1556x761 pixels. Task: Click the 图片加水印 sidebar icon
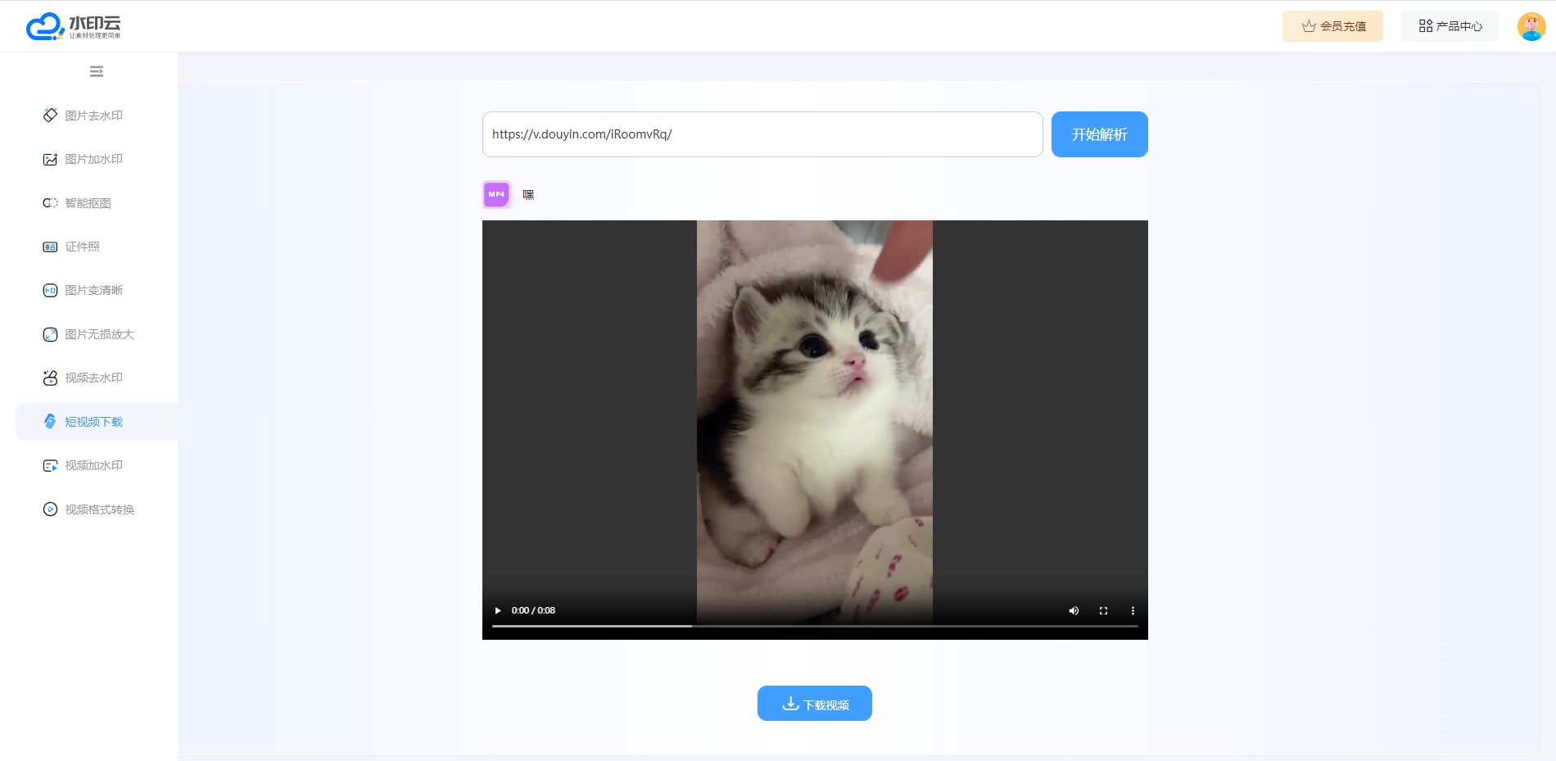50,159
